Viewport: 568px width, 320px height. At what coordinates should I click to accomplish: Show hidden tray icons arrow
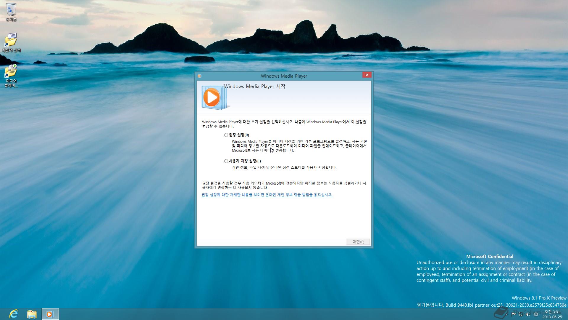tap(507, 314)
